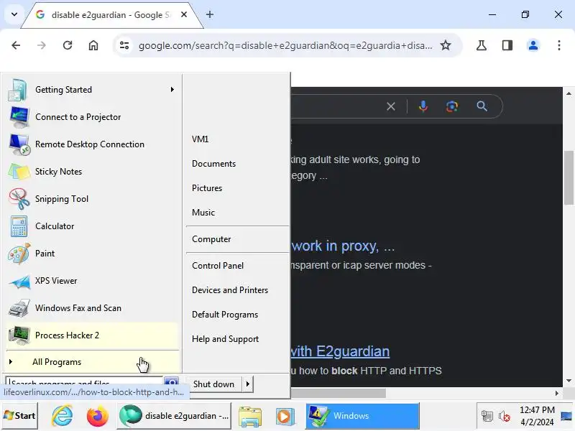Open Paint
The height and width of the screenshot is (431, 575).
pyautogui.click(x=92, y=254)
